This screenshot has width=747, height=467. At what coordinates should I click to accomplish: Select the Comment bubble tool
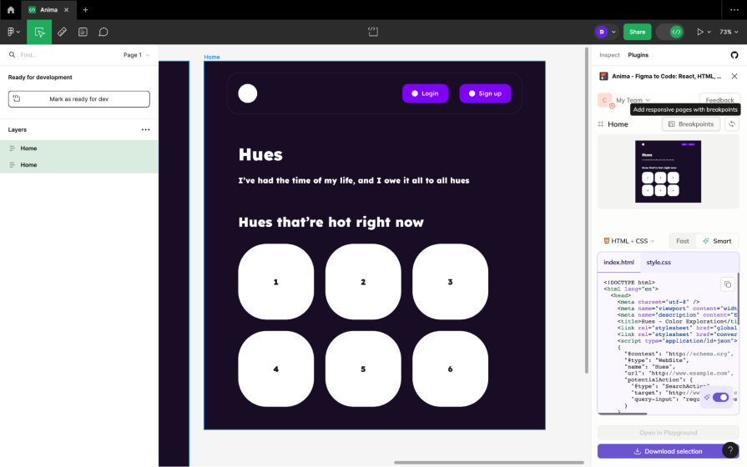tap(103, 32)
